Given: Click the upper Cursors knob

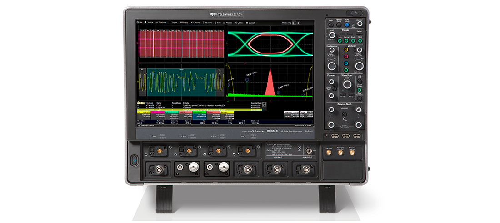Looking at the screenshot, I should tap(332, 82).
